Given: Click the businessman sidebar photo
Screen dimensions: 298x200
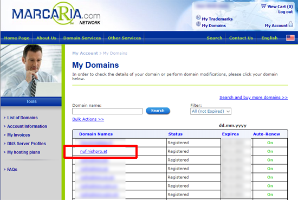Looking at the screenshot, I should (31, 70).
